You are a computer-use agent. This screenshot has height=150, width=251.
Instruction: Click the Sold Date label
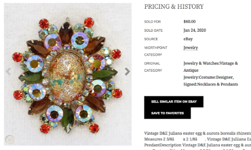pos(153,31)
